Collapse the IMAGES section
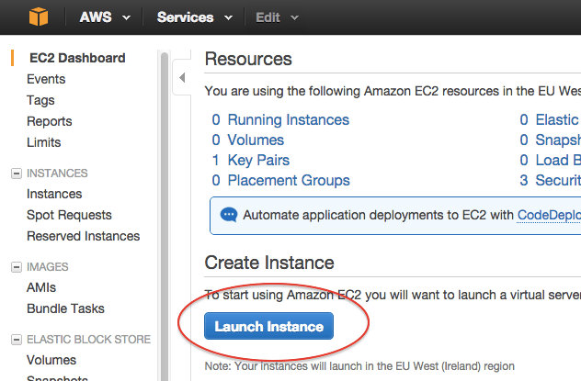This screenshot has width=581, height=381. [17, 266]
